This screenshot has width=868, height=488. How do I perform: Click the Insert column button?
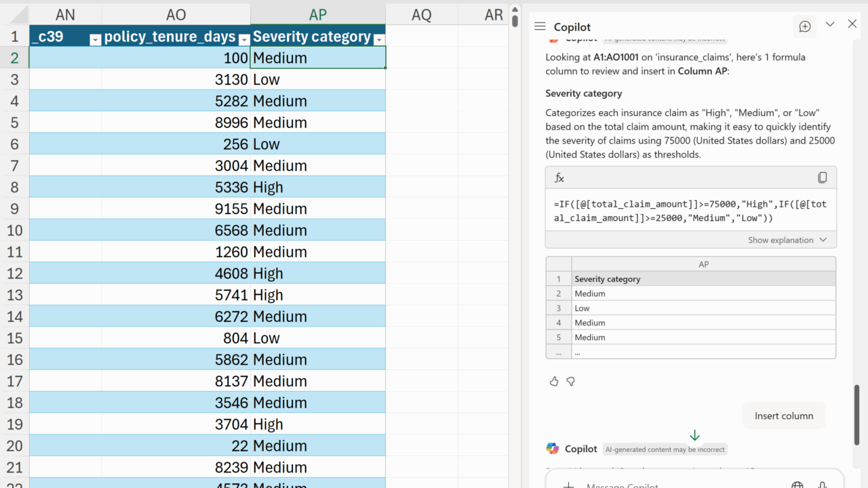[x=783, y=415]
